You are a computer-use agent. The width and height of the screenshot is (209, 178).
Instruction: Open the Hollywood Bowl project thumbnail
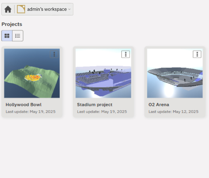pos(32,73)
